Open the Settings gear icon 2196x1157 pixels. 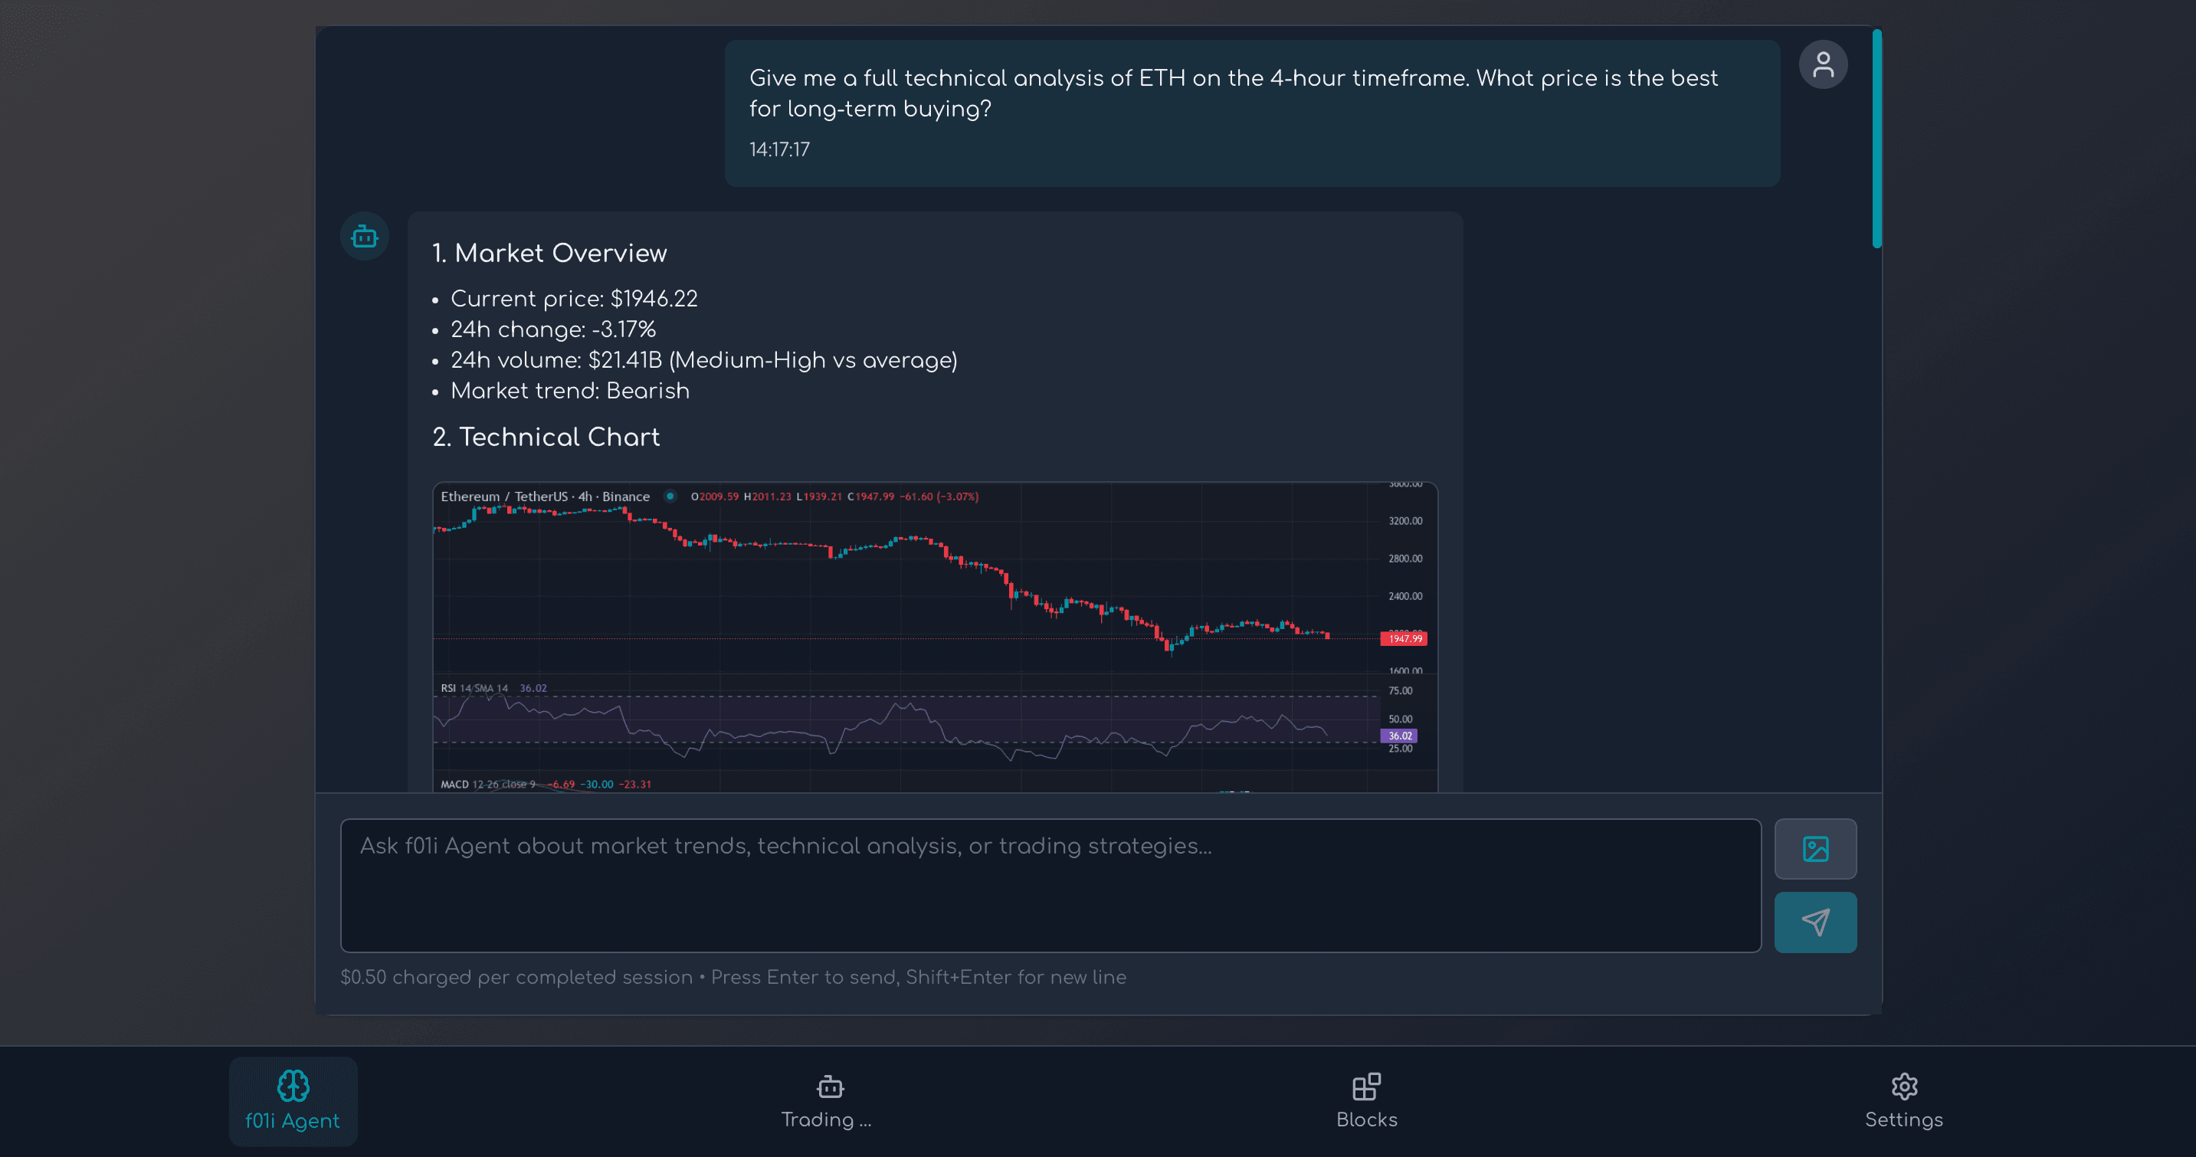pyautogui.click(x=1903, y=1087)
